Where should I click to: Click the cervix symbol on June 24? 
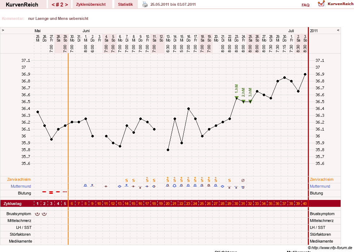(243, 187)
